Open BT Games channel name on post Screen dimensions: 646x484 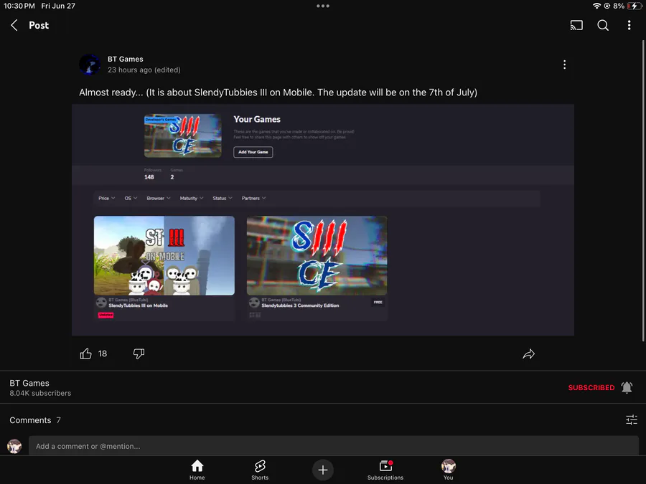125,60
